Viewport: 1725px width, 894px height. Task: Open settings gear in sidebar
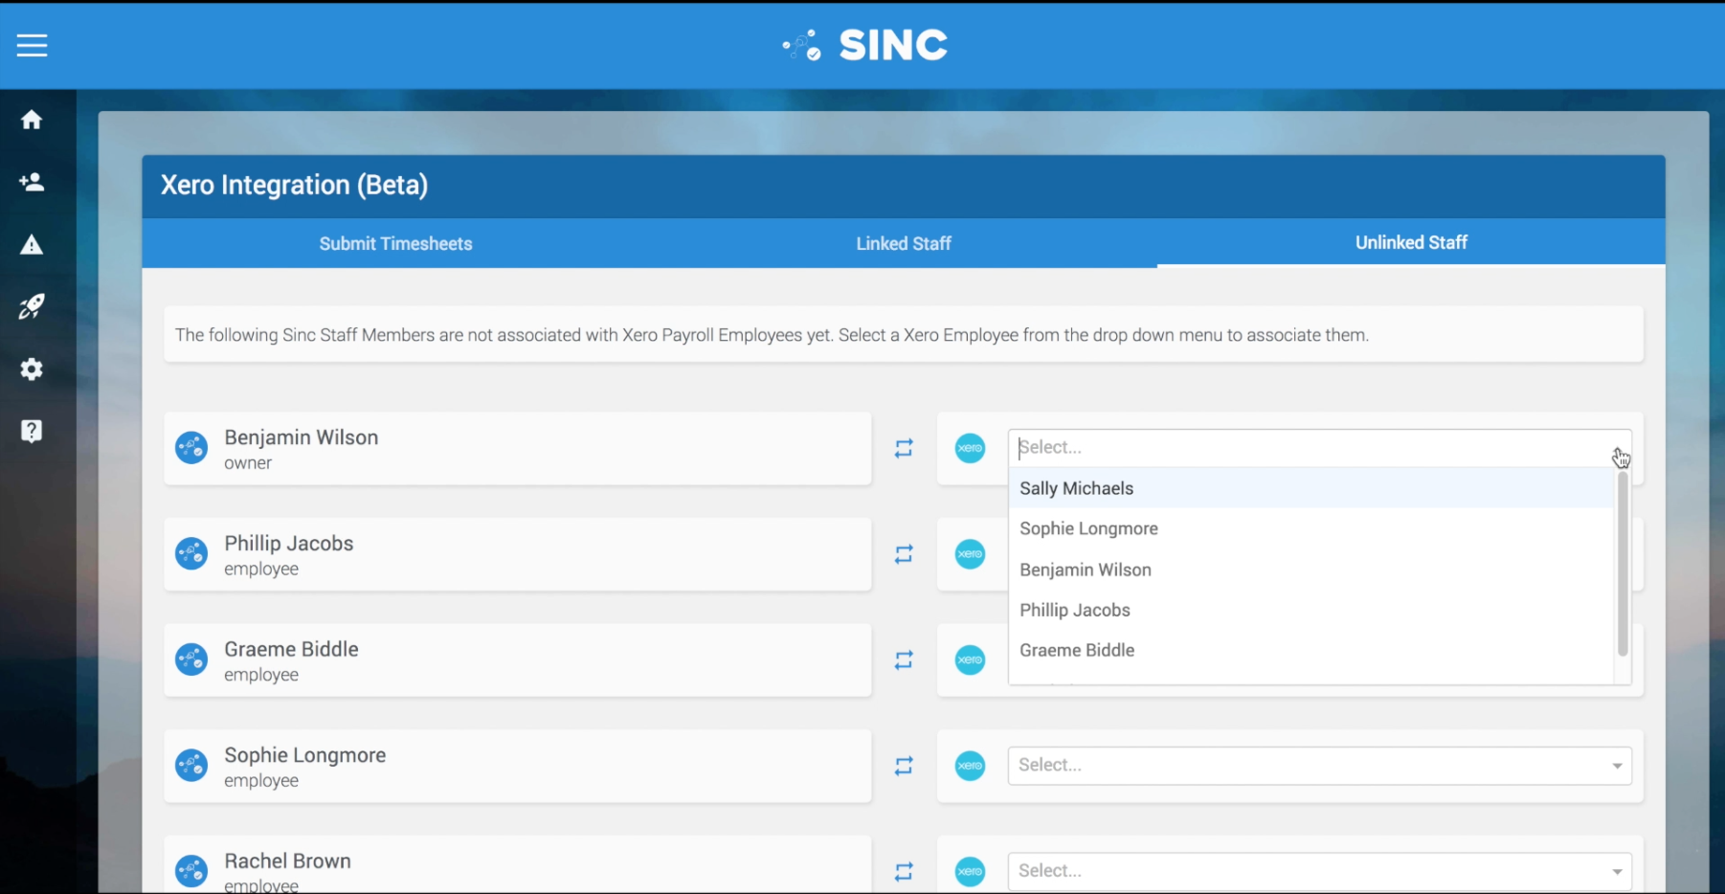coord(32,369)
